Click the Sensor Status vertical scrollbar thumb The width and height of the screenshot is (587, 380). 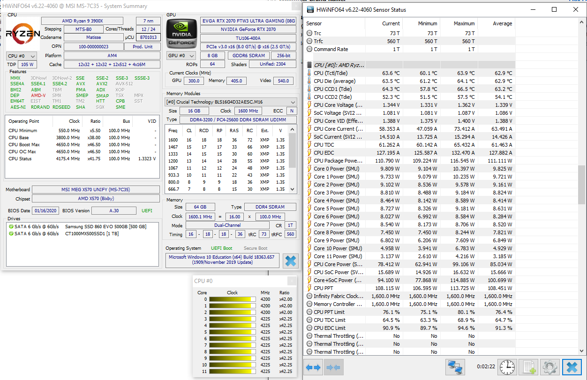581,184
